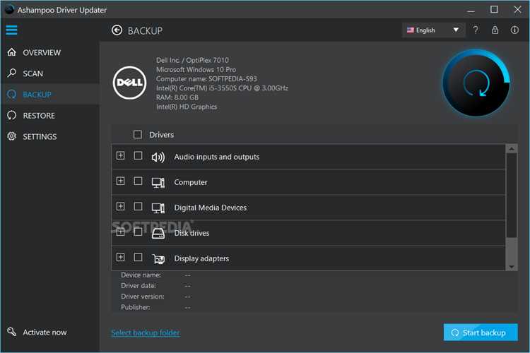Expand Audio inputs and outputs tree
The image size is (530, 353).
click(120, 155)
